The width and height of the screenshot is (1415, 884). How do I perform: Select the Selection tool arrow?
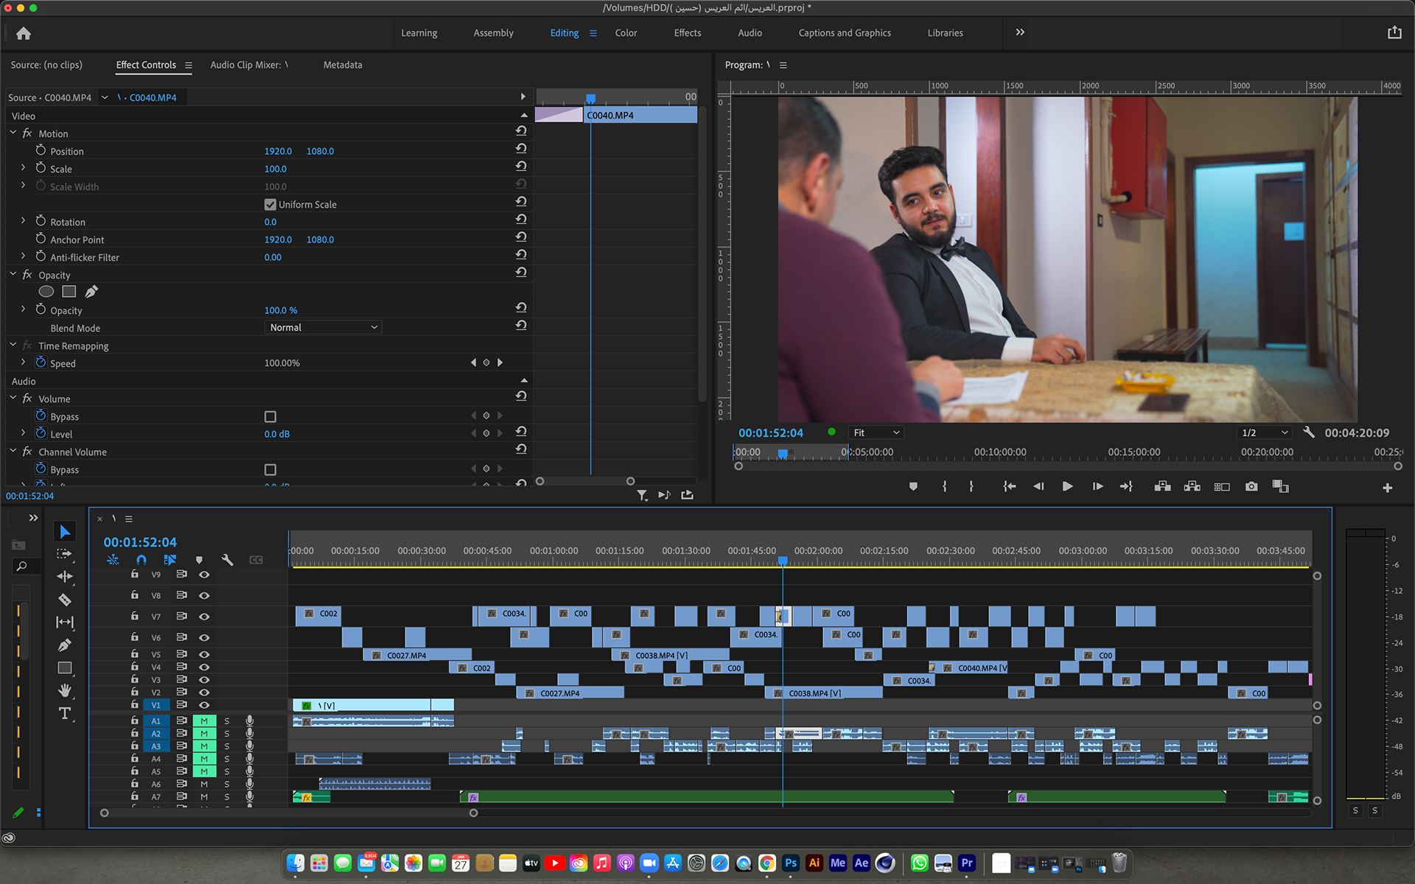point(65,531)
